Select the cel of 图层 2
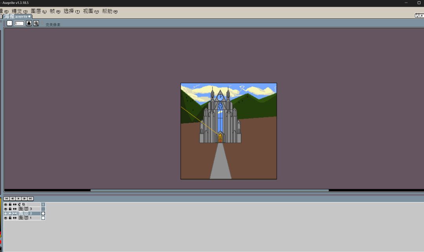This screenshot has height=252, width=424. [43, 213]
